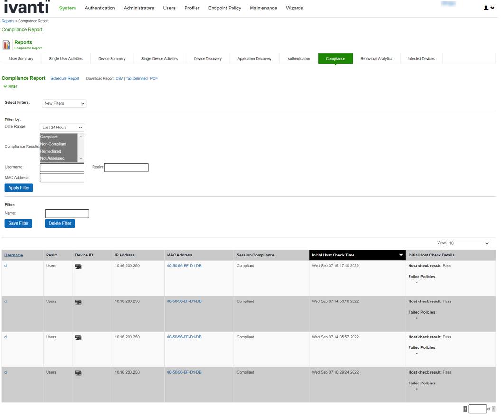Click the device icon in second table row
503x420 pixels.
[x=78, y=302]
